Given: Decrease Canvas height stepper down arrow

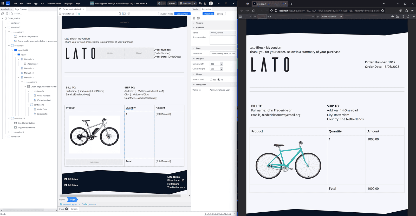Looking at the screenshot, I should click(222, 70).
